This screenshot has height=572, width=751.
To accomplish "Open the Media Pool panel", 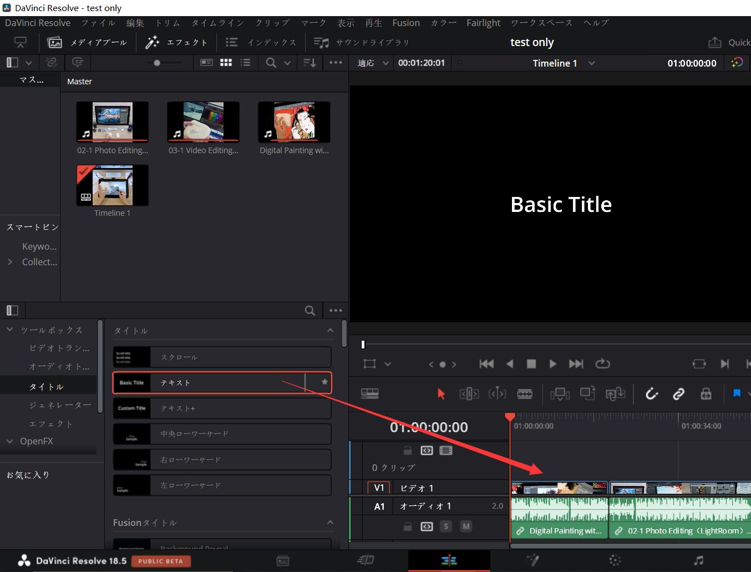I will click(x=87, y=42).
